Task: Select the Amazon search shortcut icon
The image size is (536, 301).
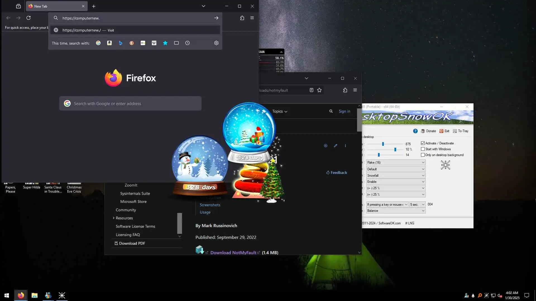Action: 109,43
